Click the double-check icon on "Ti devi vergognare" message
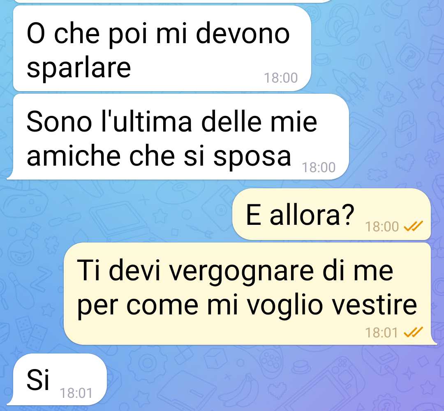 tap(413, 332)
